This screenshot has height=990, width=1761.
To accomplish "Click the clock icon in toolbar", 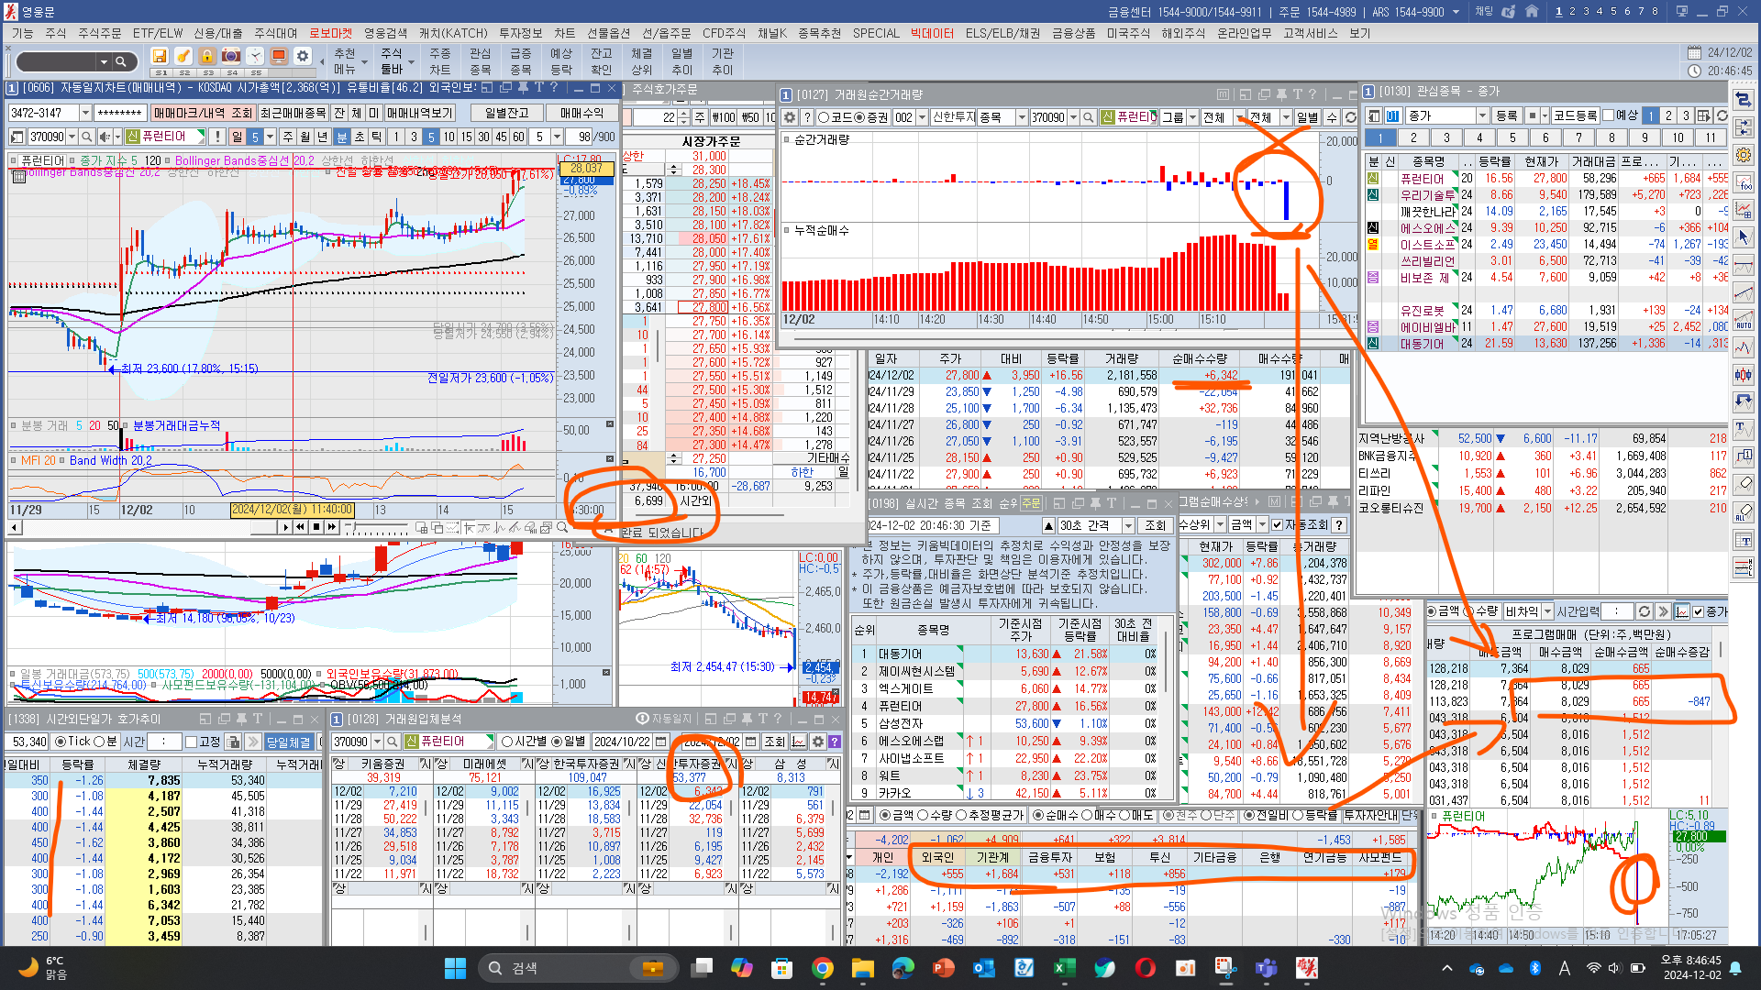I will click(x=255, y=56).
